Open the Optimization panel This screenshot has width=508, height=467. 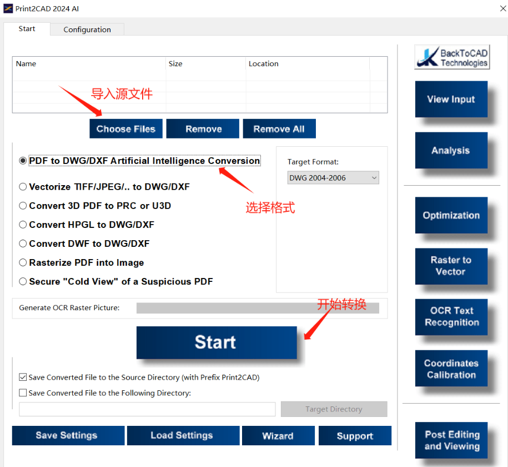[451, 215]
